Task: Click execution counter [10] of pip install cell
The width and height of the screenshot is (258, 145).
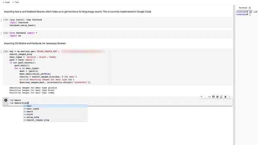Action: tap(6, 20)
